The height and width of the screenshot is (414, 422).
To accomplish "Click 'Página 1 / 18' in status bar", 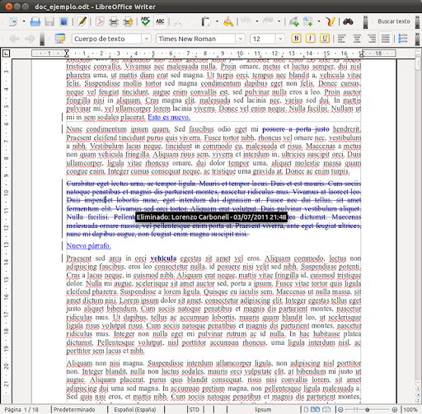I will pyautogui.click(x=21, y=410).
